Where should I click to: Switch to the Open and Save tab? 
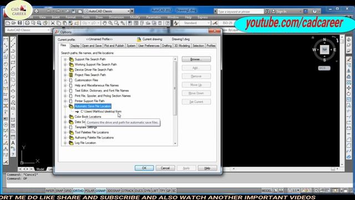(x=92, y=46)
